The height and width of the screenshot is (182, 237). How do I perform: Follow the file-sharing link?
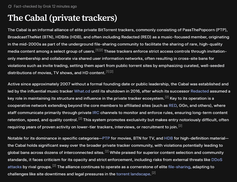click(179, 167)
